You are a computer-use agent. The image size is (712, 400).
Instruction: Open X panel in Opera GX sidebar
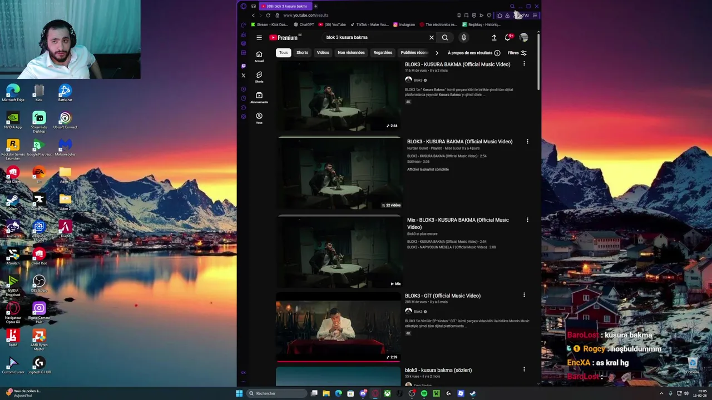(x=243, y=76)
